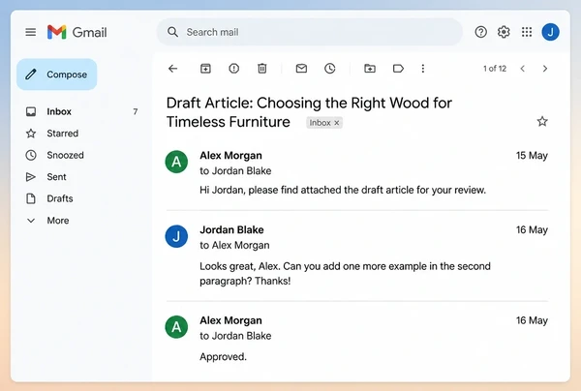Open the Settings gear icon

click(504, 32)
